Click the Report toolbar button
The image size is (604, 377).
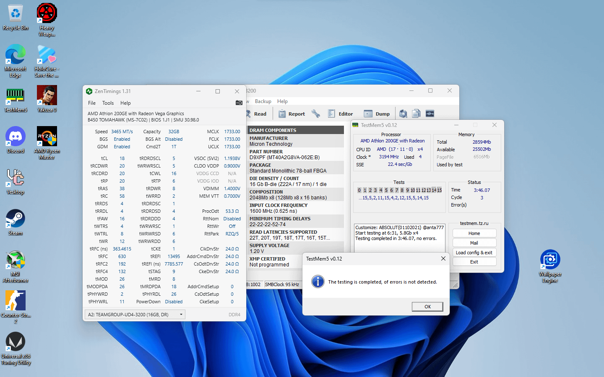click(x=292, y=114)
